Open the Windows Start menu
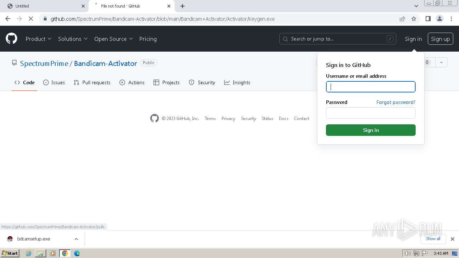 tap(10, 253)
